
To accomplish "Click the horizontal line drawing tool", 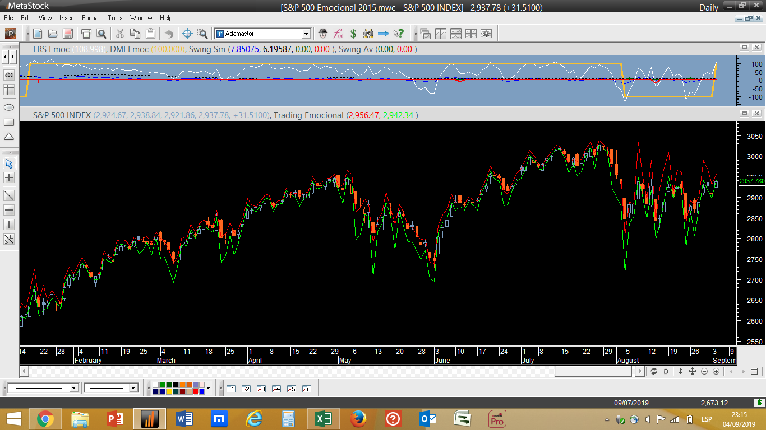I will pyautogui.click(x=9, y=210).
